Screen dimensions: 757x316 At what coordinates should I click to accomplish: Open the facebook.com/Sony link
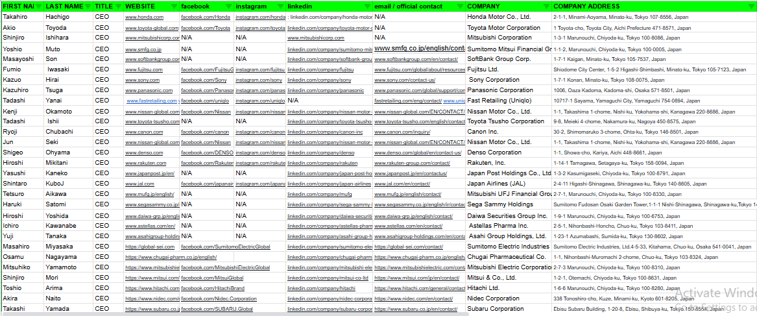(x=204, y=80)
